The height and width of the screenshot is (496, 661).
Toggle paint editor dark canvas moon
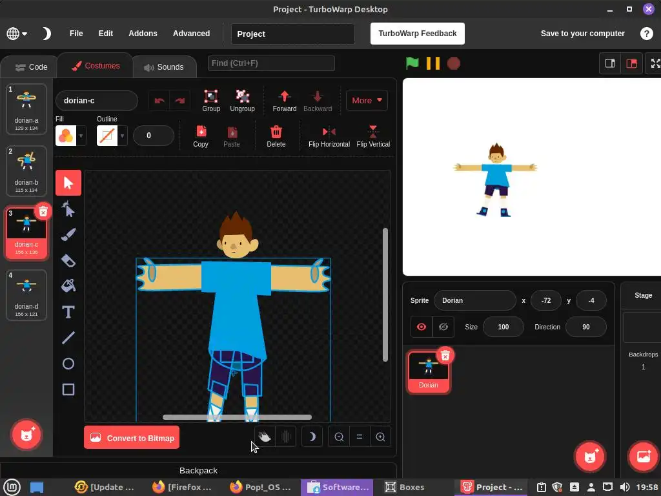coord(312,437)
